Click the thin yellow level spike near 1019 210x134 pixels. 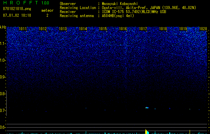(190, 132)
